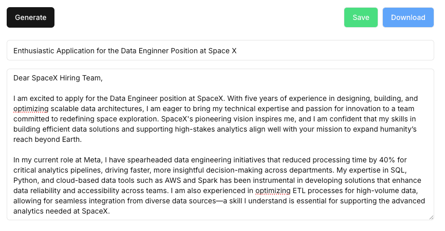Download the generated letter
This screenshot has height=231, width=445.
(408, 17)
